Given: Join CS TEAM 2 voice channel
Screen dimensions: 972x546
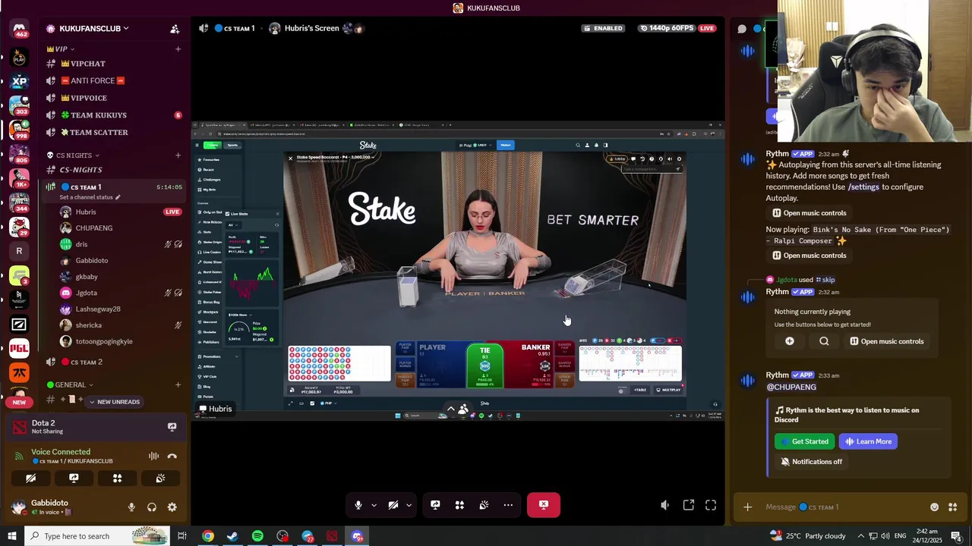Looking at the screenshot, I should point(114,362).
